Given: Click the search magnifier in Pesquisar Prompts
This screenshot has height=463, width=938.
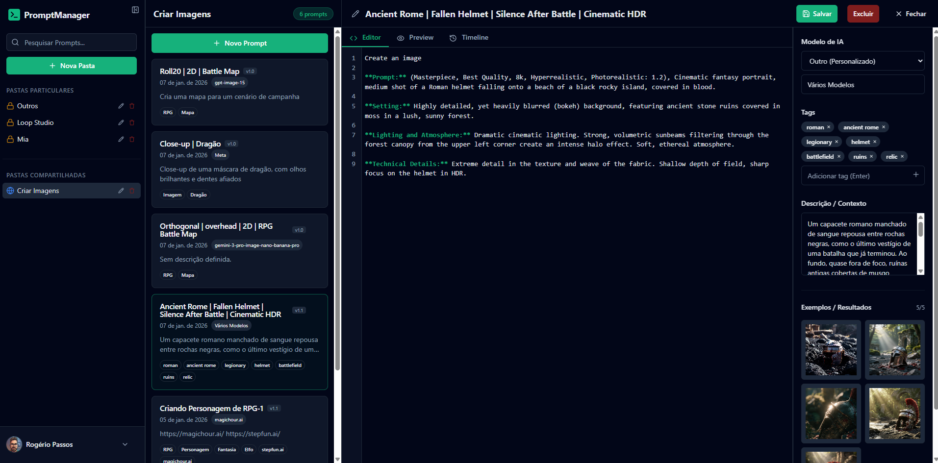Looking at the screenshot, I should coord(15,42).
